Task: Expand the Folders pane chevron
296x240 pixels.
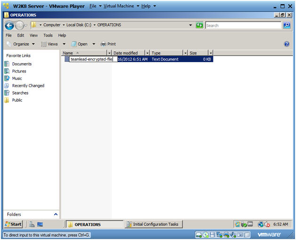Action: pos(56,215)
